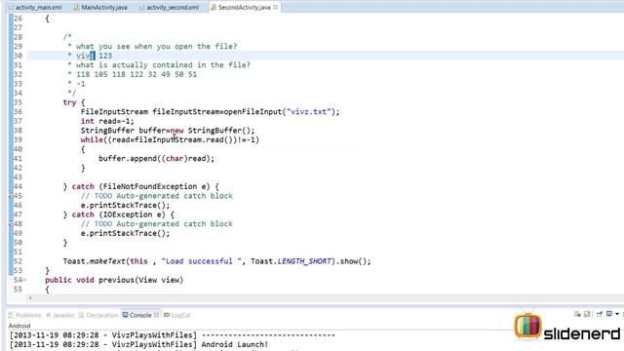Collapse the method fold marker at line 54
The width and height of the screenshot is (624, 351).
[x=24, y=280]
